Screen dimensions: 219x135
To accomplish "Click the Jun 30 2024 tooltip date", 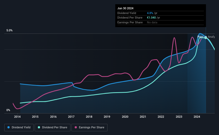I will pyautogui.click(x=125, y=8).
